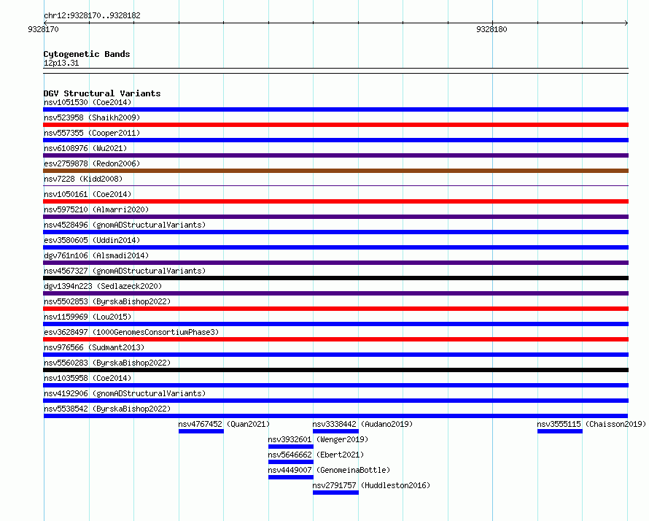Screen dimensions: 649x521
Task: Open nsv557355 (Cooper2011) variant label
Action: [92, 133]
